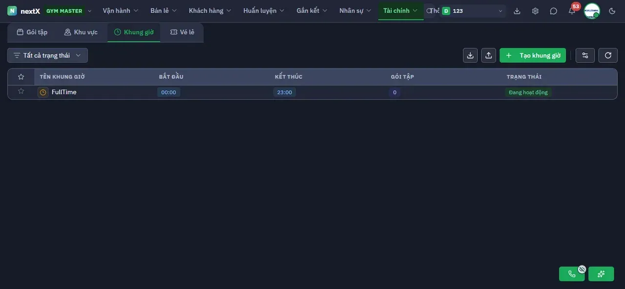Click the green phone call button
Screen dimensions: 625x289
click(572, 274)
